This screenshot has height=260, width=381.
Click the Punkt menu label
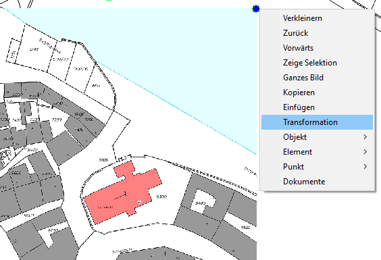click(293, 167)
